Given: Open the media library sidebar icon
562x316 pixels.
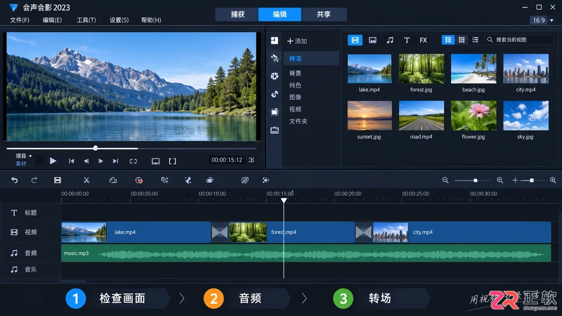Looking at the screenshot, I should click(x=274, y=40).
